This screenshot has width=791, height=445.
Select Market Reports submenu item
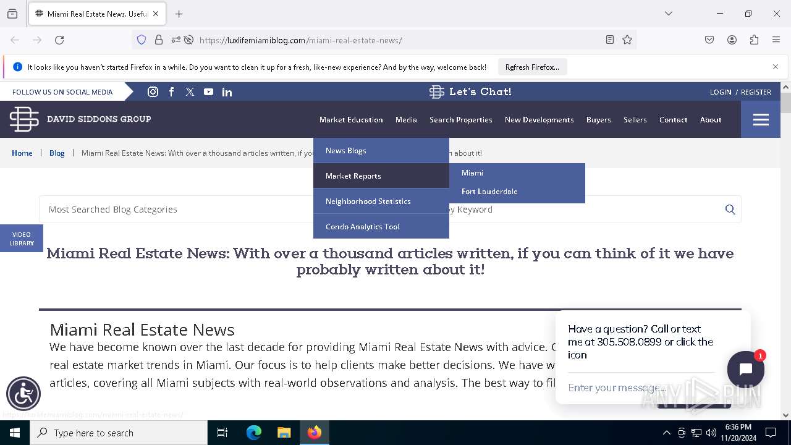pyautogui.click(x=381, y=176)
